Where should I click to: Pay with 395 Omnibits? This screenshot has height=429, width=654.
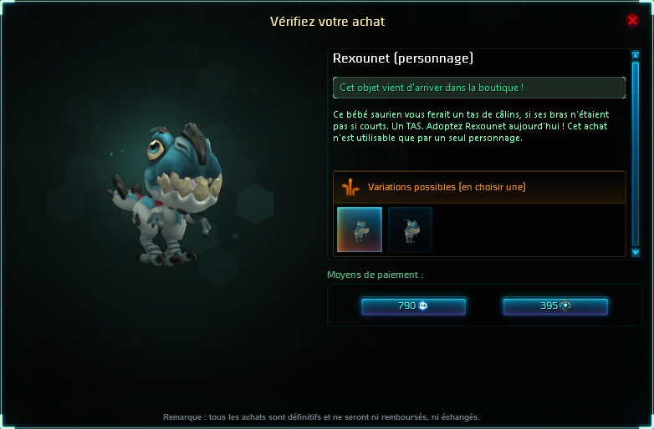[x=555, y=305]
